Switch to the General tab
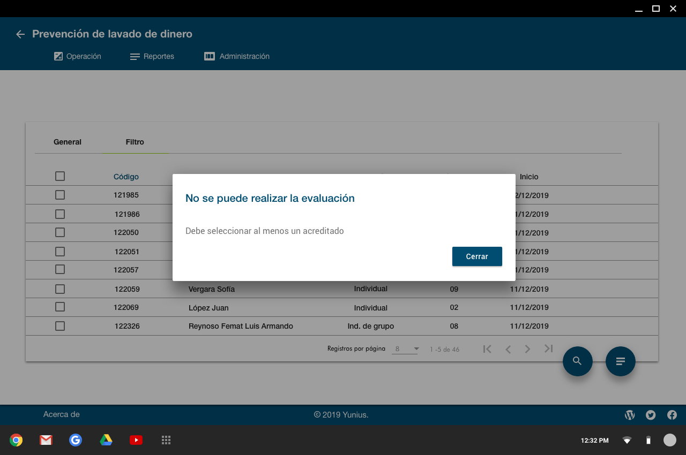 [x=68, y=142]
